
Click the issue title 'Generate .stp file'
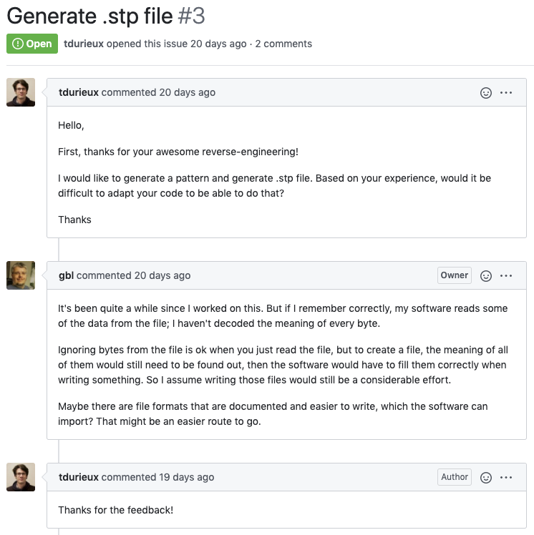click(89, 16)
